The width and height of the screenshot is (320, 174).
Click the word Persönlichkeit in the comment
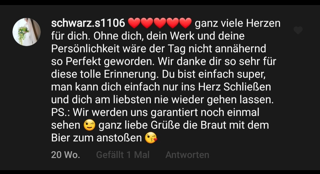(85, 49)
